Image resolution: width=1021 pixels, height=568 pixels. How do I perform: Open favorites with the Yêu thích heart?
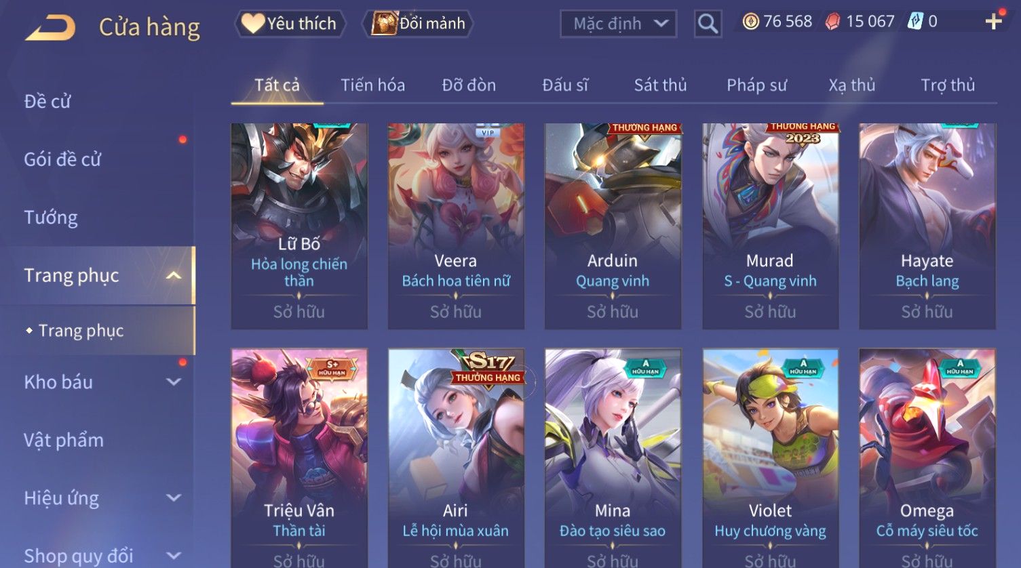coord(290,24)
